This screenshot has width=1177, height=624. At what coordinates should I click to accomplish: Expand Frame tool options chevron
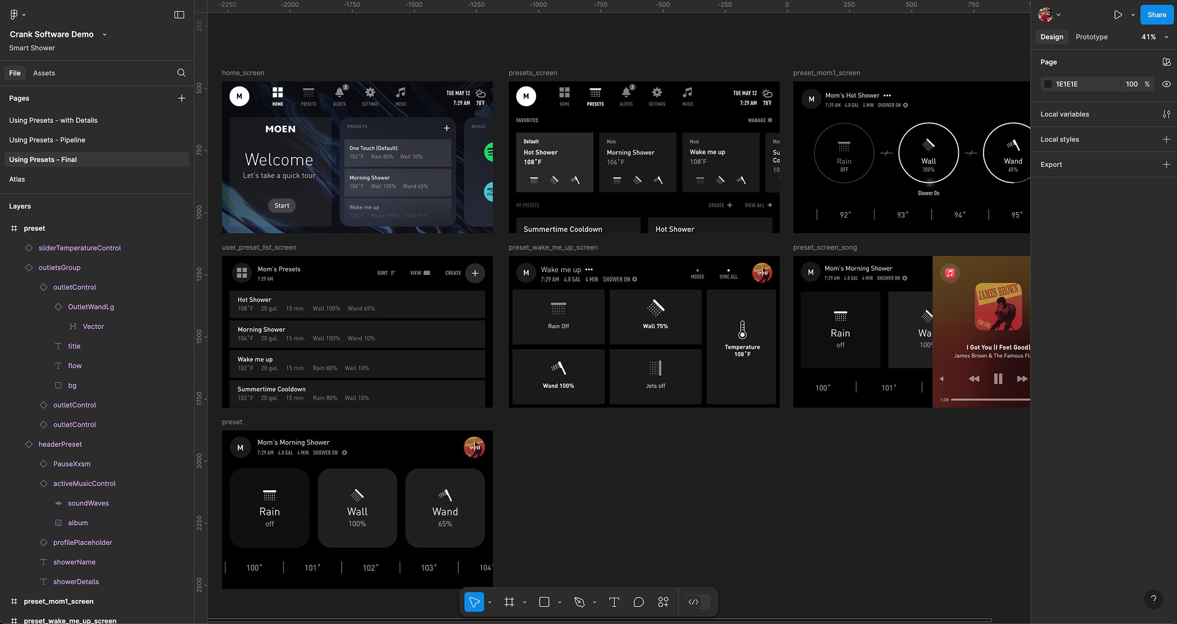(524, 603)
